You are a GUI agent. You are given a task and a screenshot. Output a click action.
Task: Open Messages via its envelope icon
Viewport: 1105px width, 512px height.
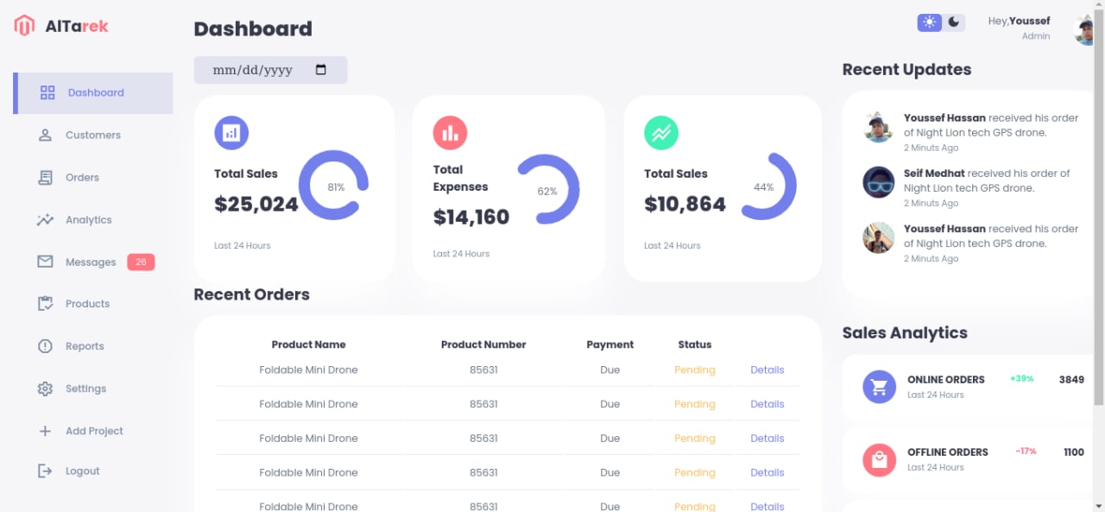tap(45, 262)
